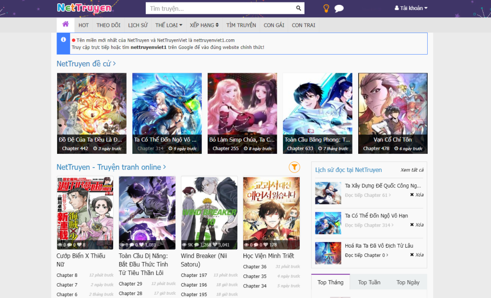Click the Tìm truyện search input field
This screenshot has height=298, width=491.
pos(220,8)
